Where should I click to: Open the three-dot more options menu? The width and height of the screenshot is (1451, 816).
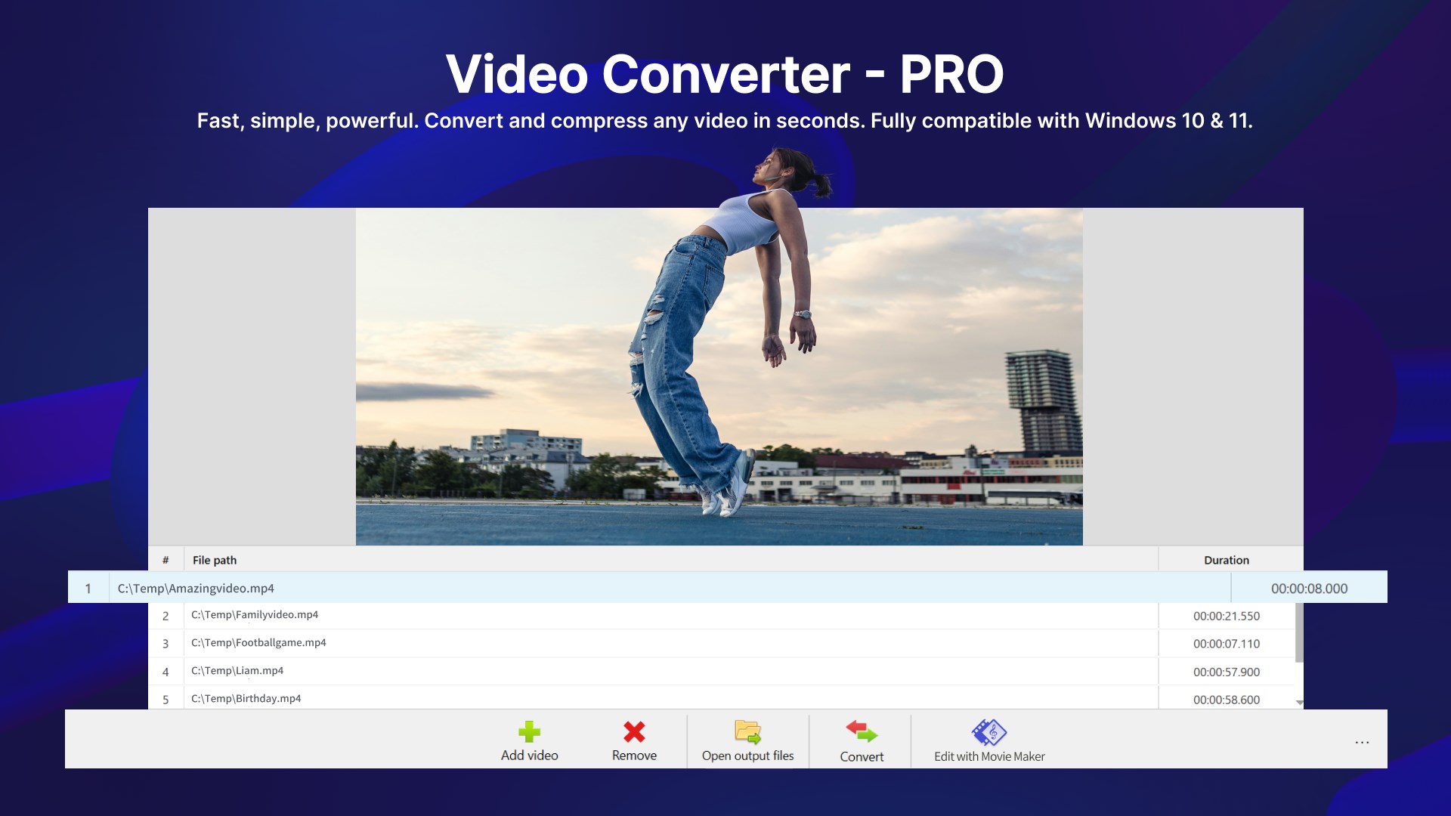1362,742
